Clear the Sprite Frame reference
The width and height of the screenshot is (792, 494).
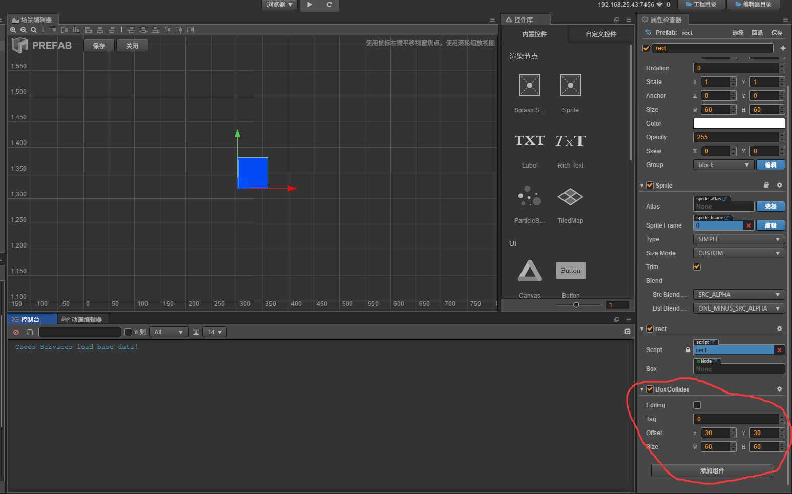[x=749, y=225]
